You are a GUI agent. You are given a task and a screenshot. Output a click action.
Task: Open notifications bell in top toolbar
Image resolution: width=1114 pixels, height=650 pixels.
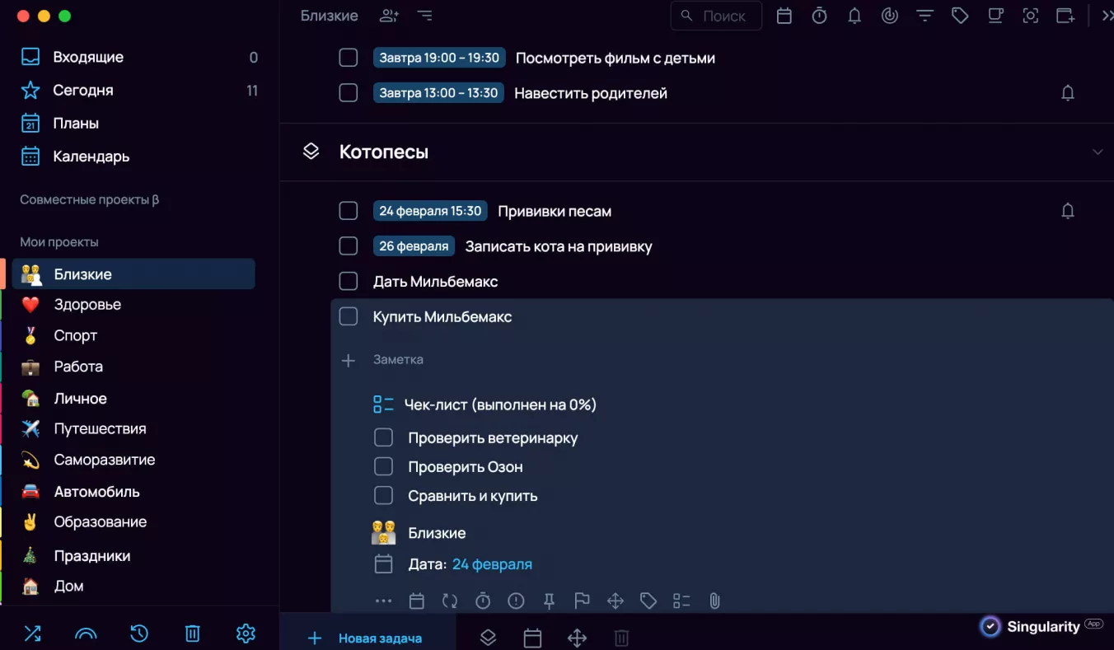854,16
